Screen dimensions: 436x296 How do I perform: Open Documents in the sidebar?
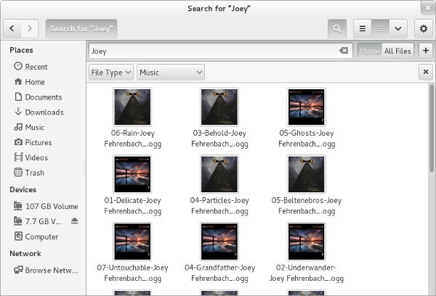pyautogui.click(x=44, y=97)
